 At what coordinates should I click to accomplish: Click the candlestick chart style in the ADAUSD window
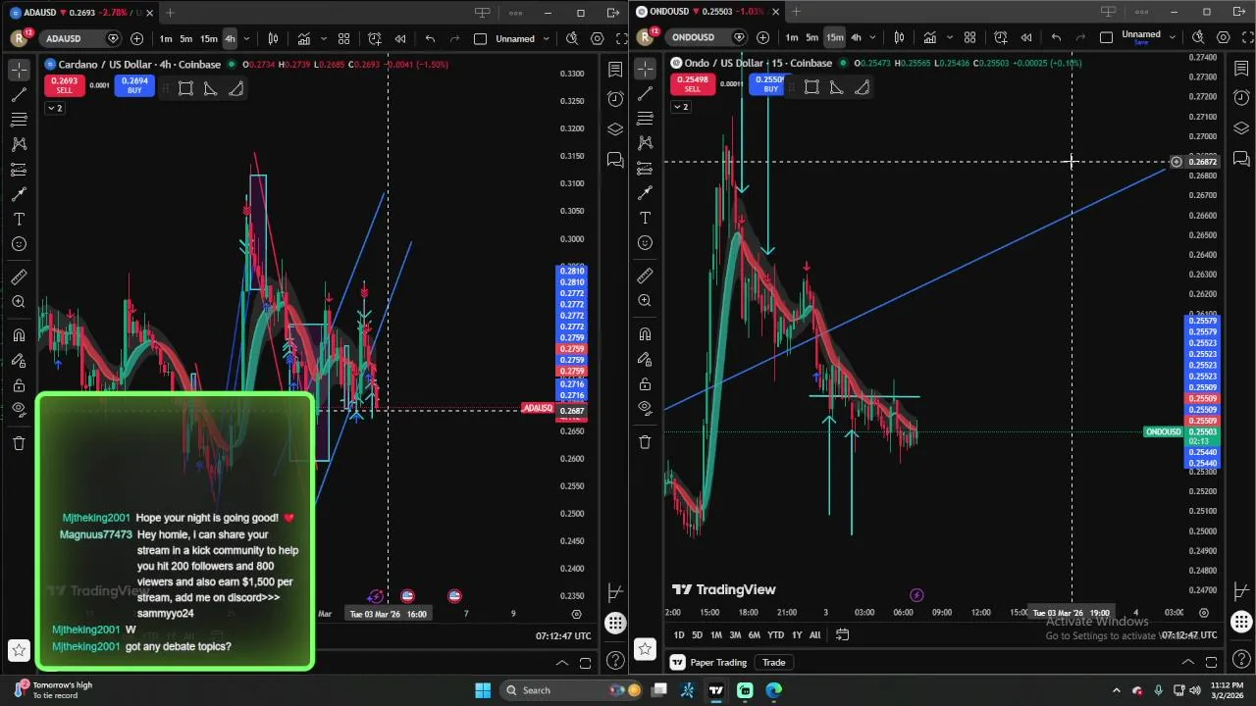(x=273, y=38)
